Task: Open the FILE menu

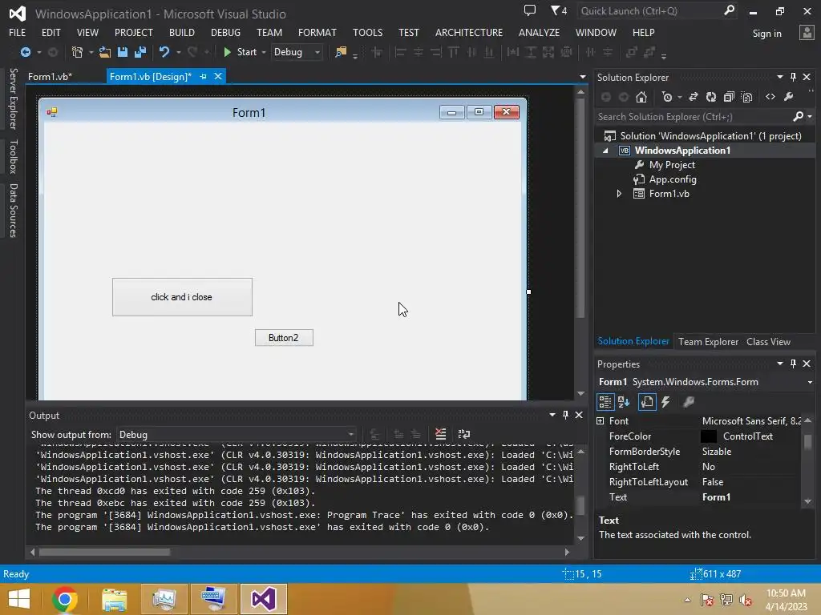Action: [x=18, y=32]
